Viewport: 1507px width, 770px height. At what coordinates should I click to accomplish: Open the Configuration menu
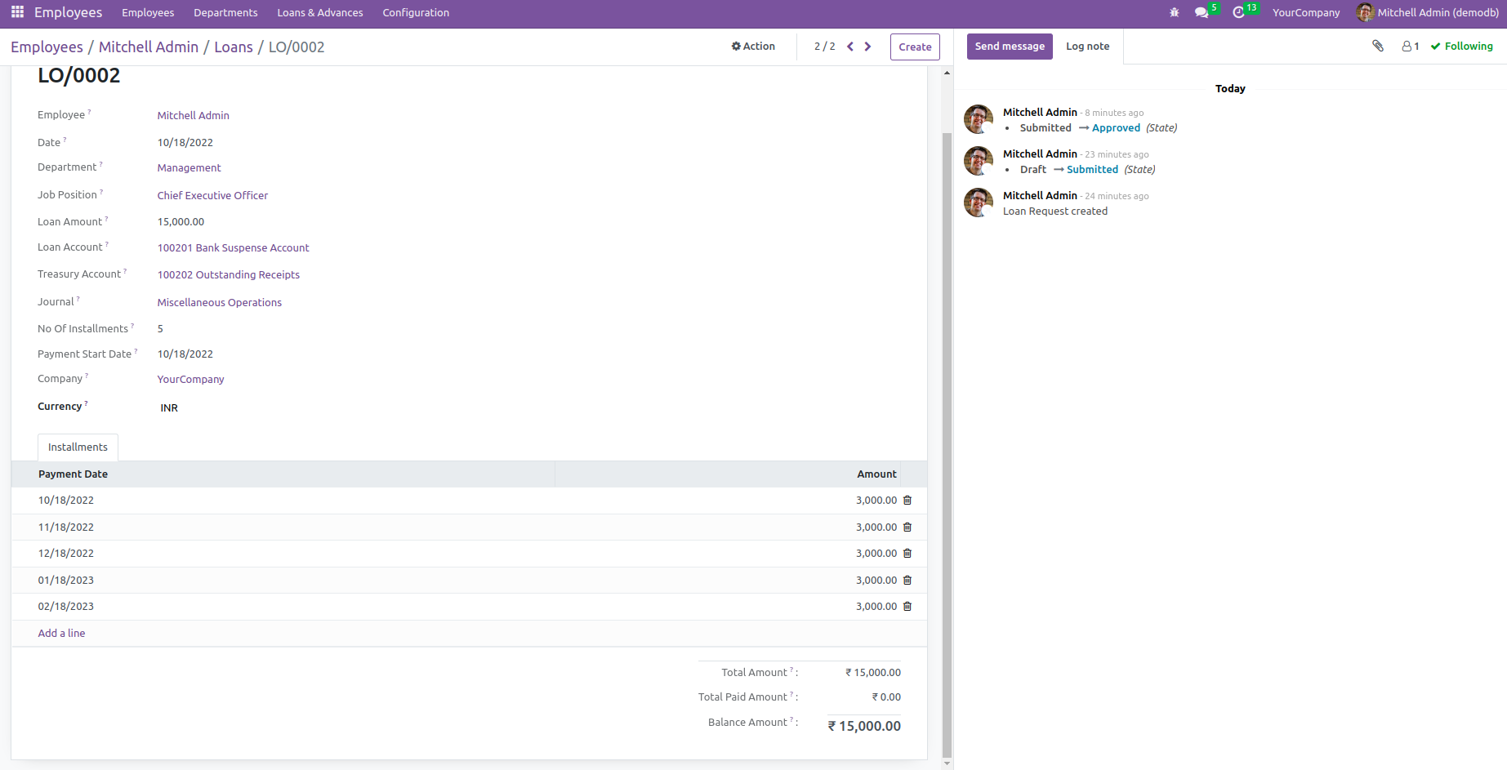click(x=416, y=13)
